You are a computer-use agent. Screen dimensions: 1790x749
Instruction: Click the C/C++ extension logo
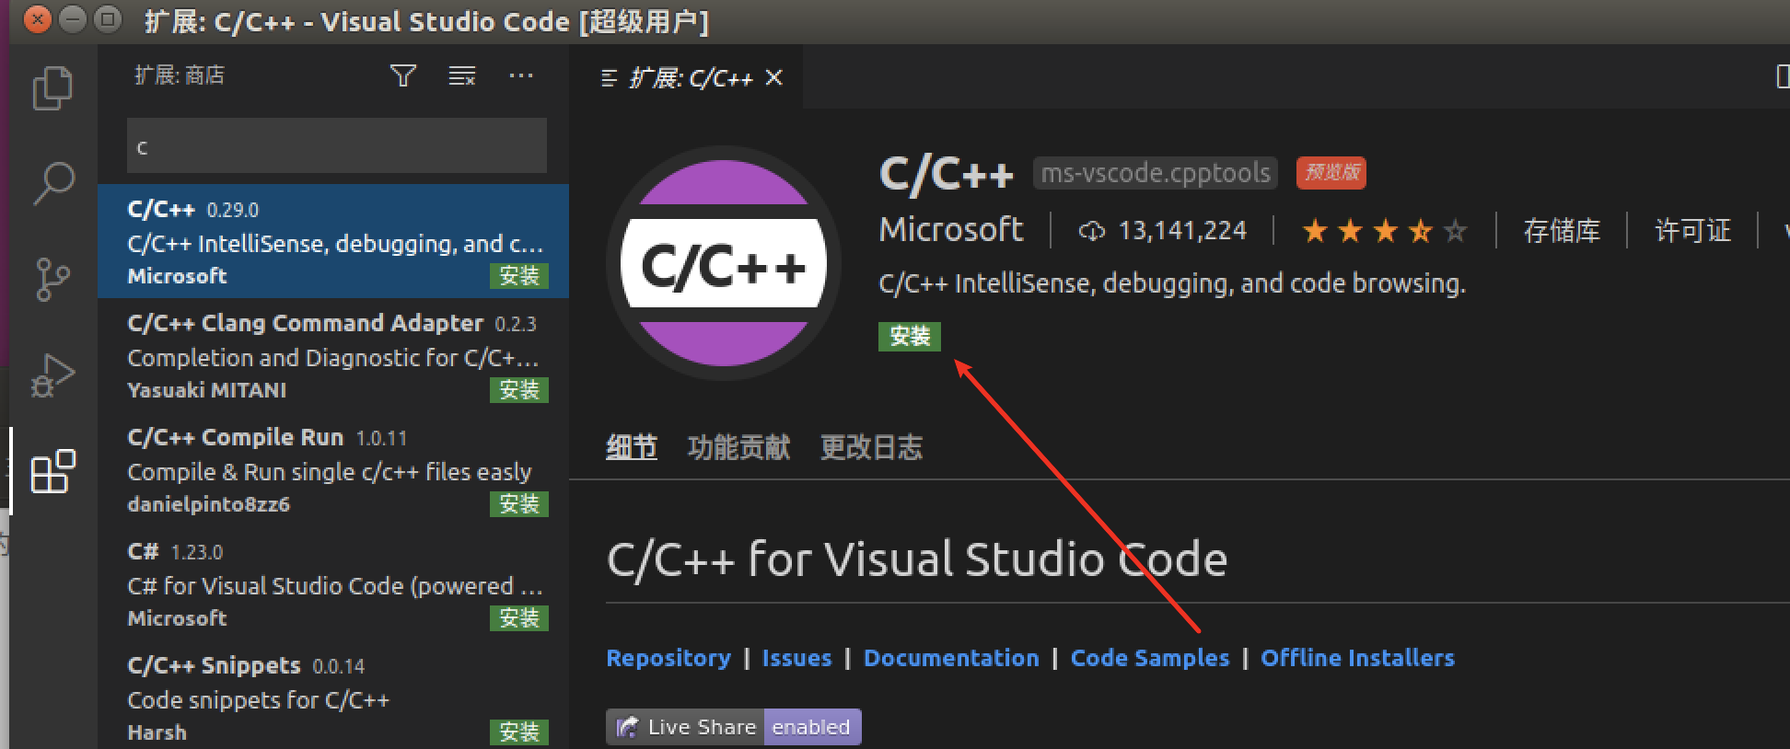pyautogui.click(x=724, y=263)
